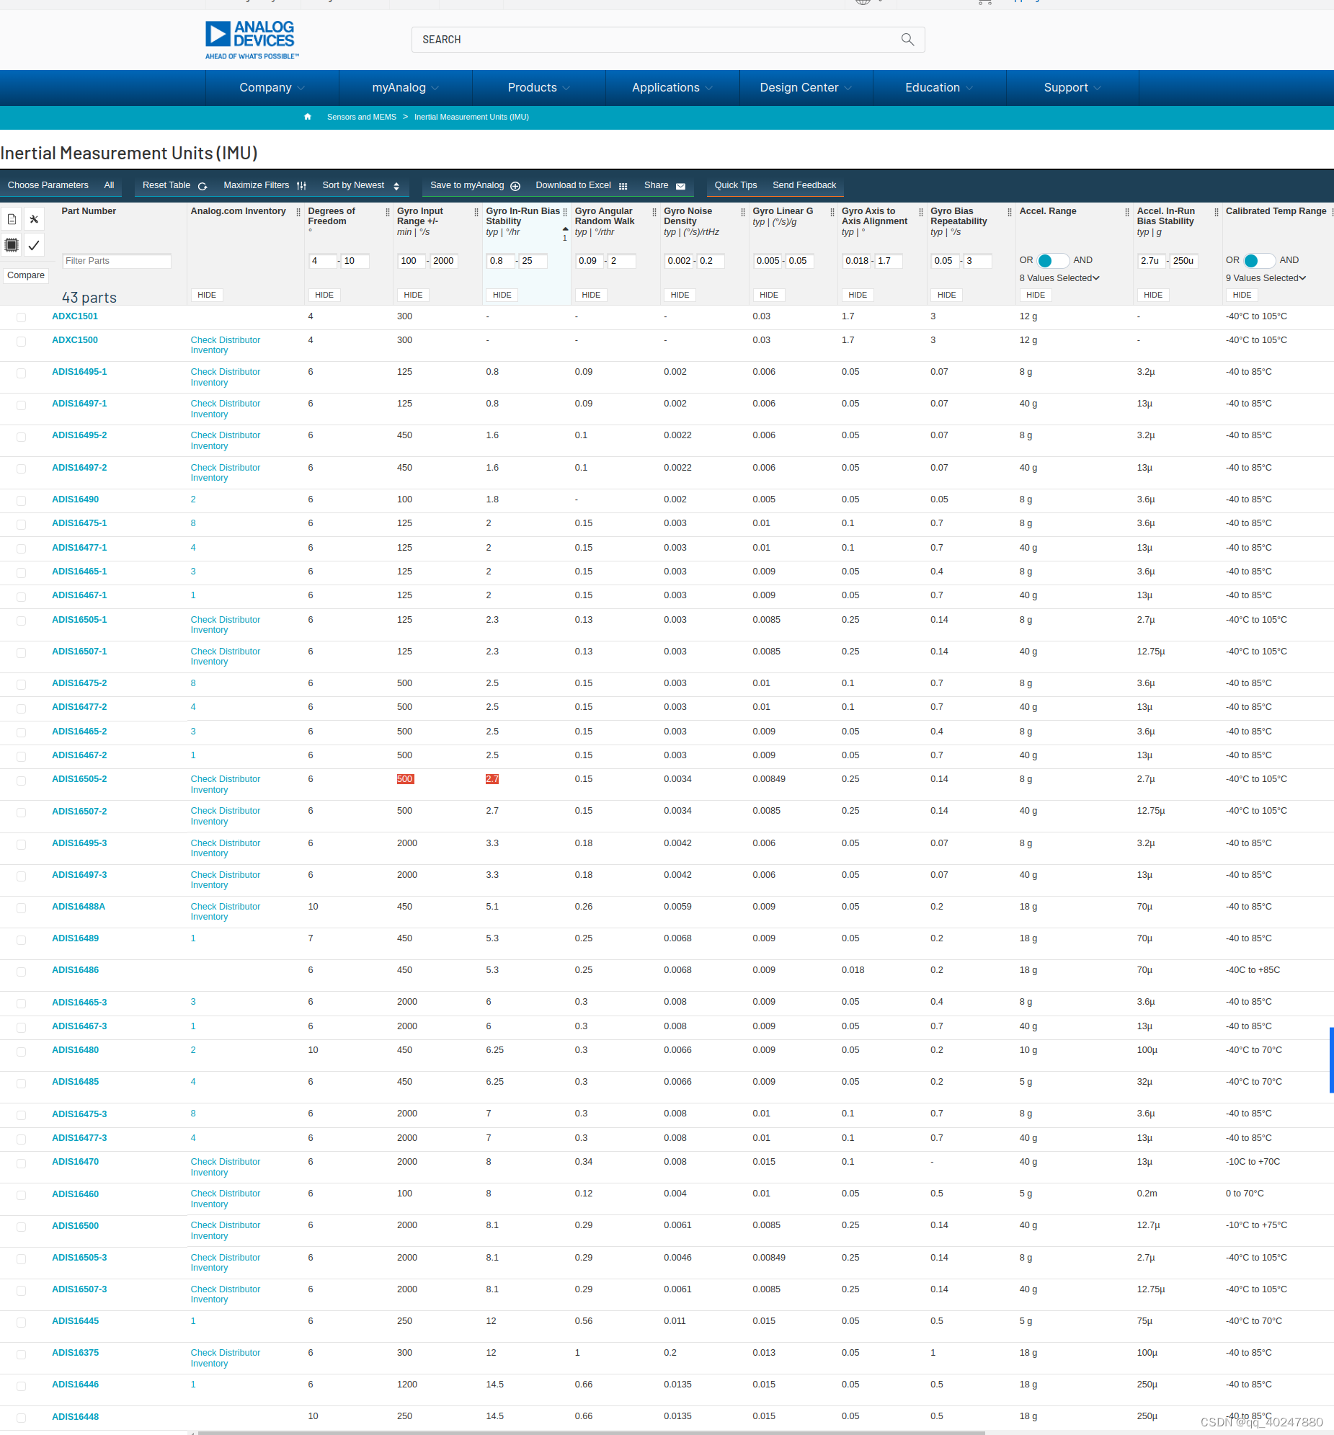This screenshot has width=1334, height=1435.
Task: Click Send Feedback
Action: (x=804, y=185)
